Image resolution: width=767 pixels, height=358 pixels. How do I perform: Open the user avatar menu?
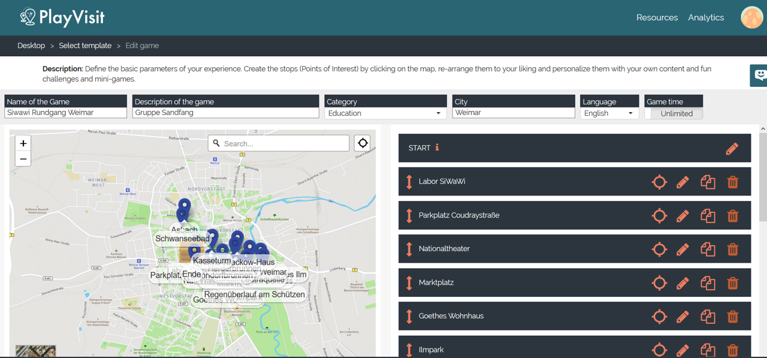point(751,17)
